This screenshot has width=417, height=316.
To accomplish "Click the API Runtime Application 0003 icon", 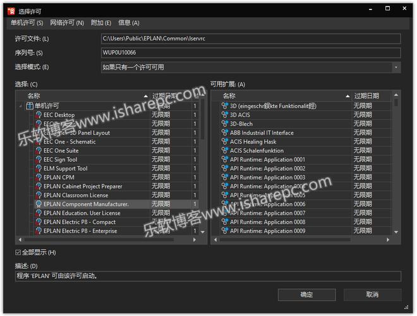I will (x=225, y=177).
